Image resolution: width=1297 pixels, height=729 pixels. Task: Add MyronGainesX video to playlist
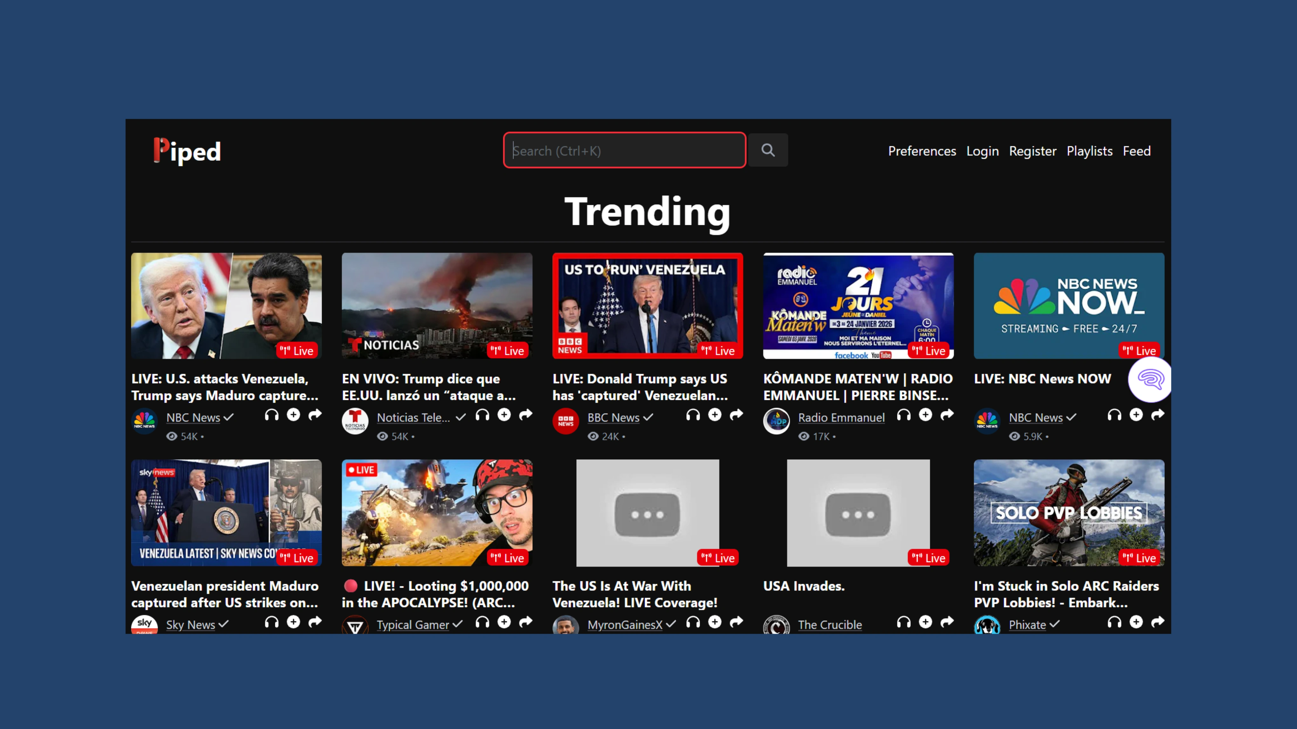715,622
